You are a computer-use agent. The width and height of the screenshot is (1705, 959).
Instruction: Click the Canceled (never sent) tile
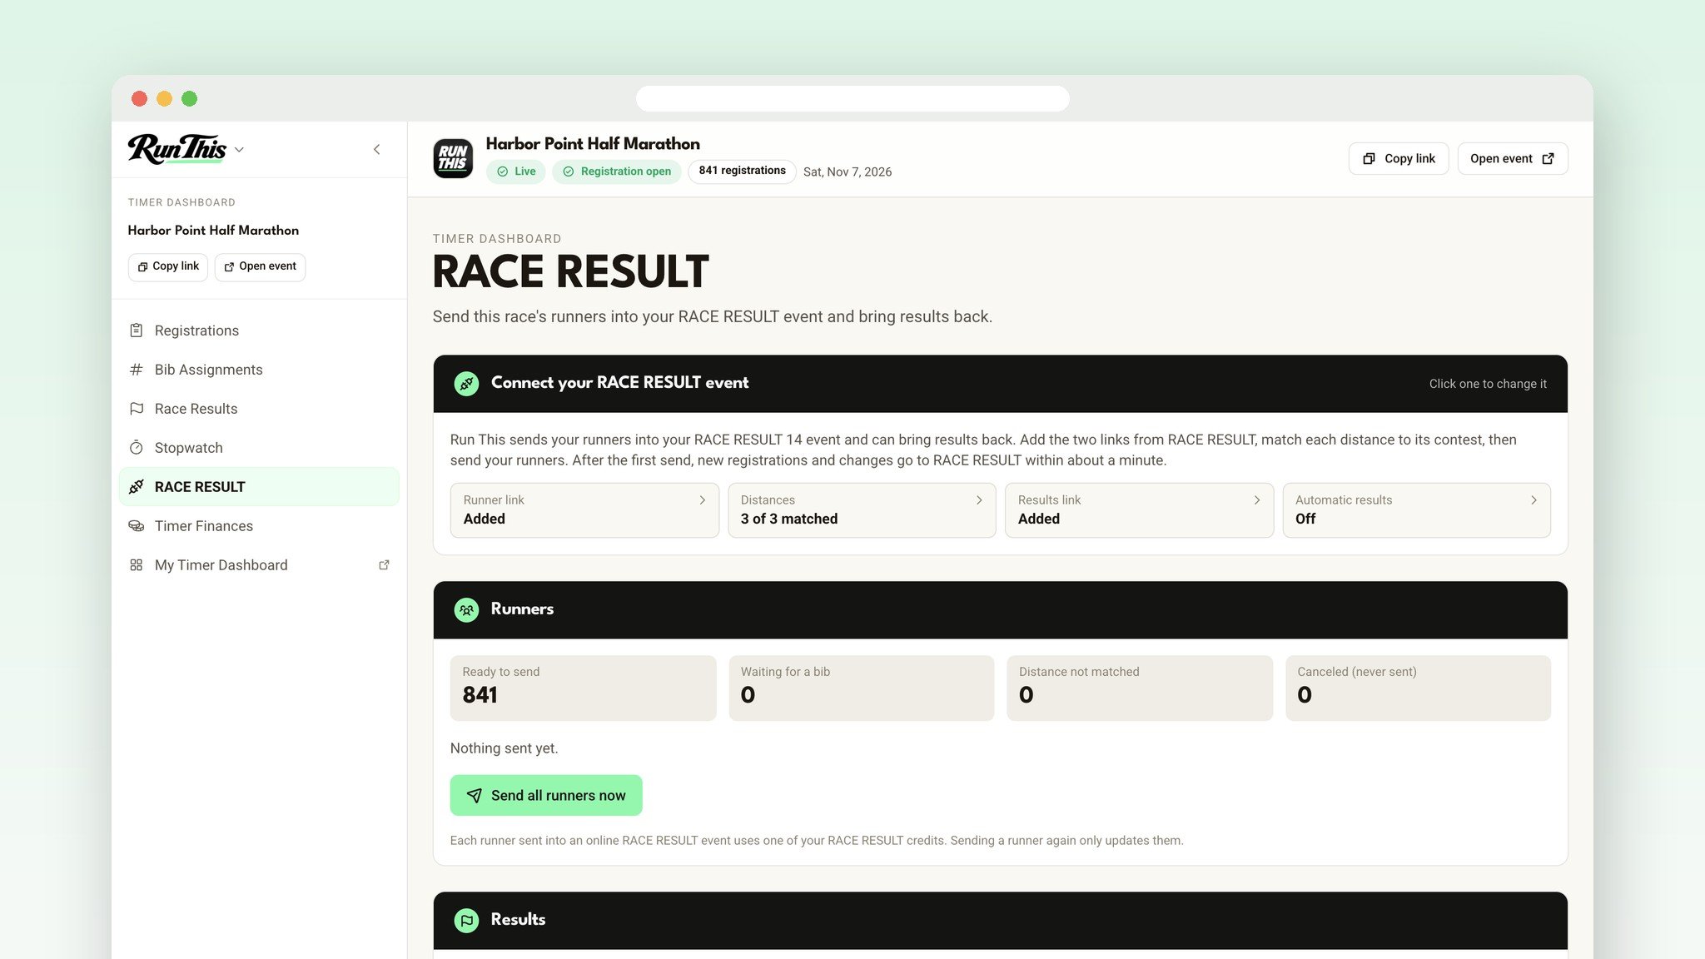pyautogui.click(x=1418, y=688)
